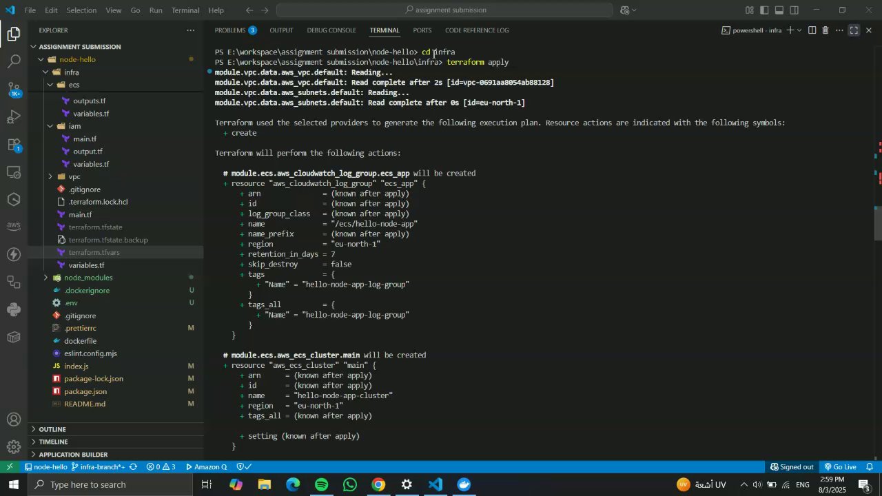Open the Remote Explorer monitor icon
The width and height of the screenshot is (882, 496).
point(14,172)
